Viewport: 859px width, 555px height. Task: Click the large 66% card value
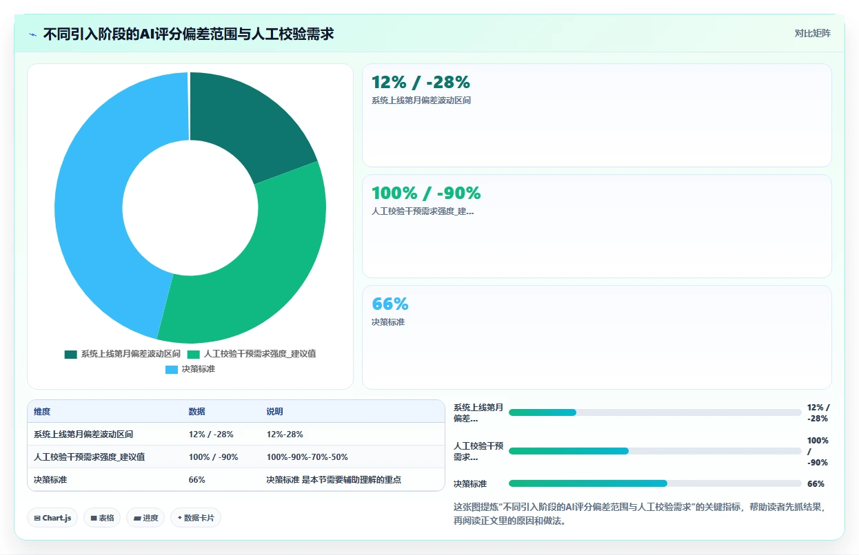click(x=390, y=304)
